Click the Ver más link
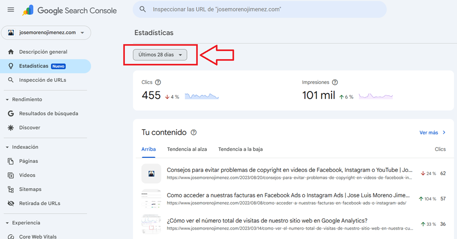Viewport: 457px width, 239px height. point(432,133)
